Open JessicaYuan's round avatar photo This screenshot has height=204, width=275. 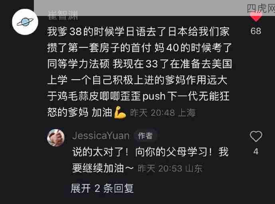point(56,138)
